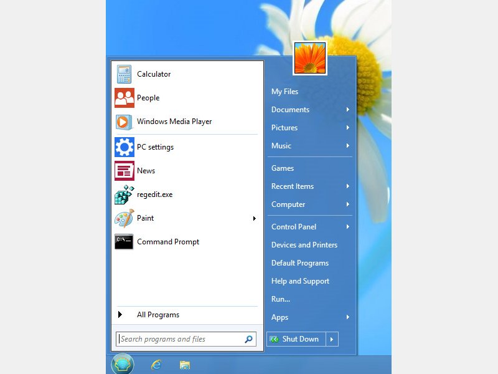Expand the Recent Items submenu arrow
Viewport: 498px width, 374px height.
[x=348, y=186]
